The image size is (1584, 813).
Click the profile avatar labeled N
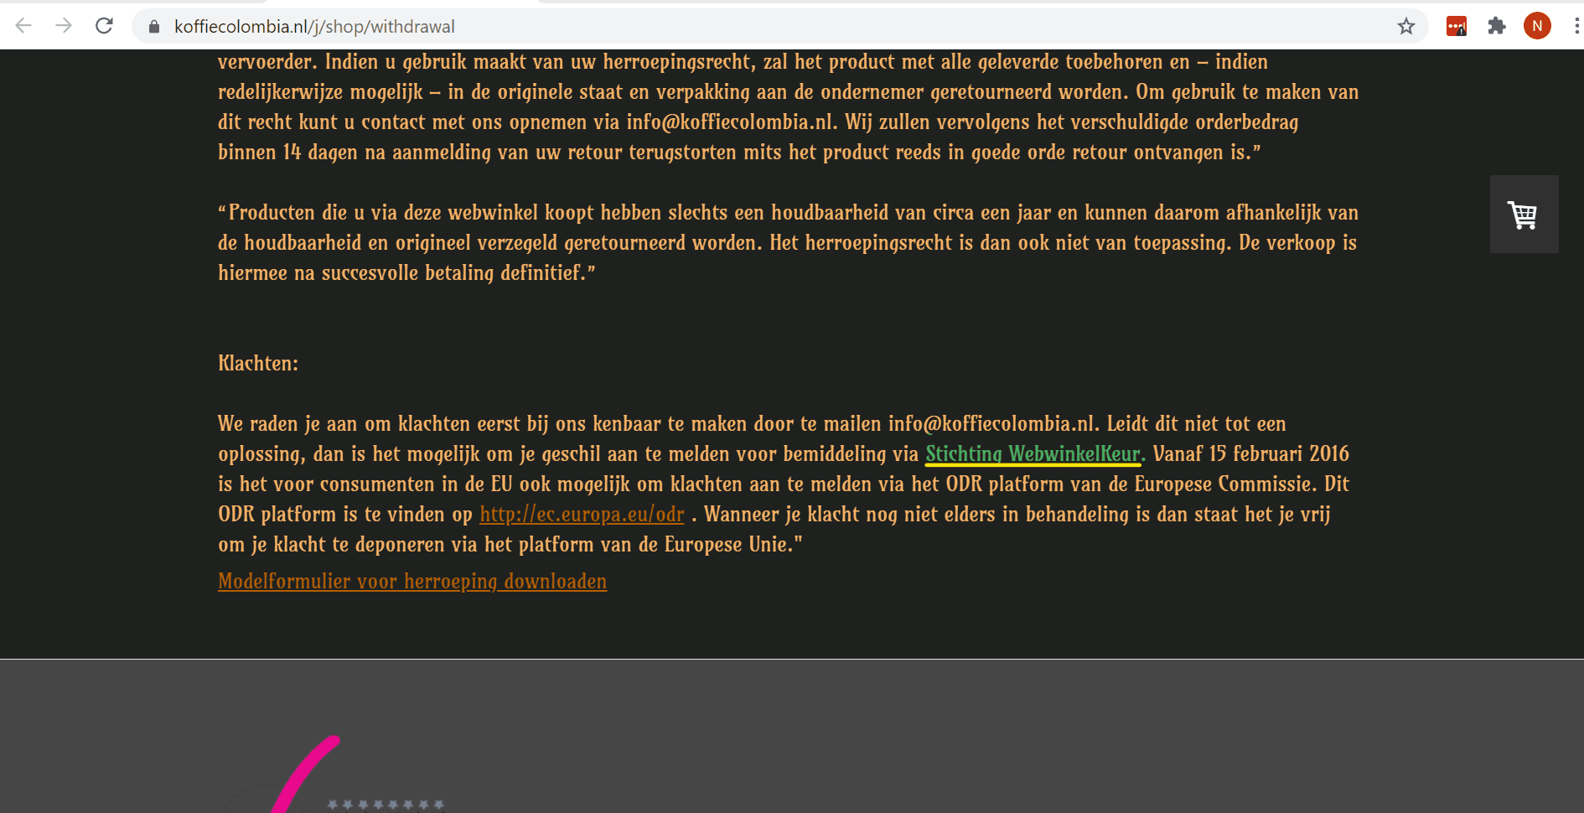click(1537, 26)
